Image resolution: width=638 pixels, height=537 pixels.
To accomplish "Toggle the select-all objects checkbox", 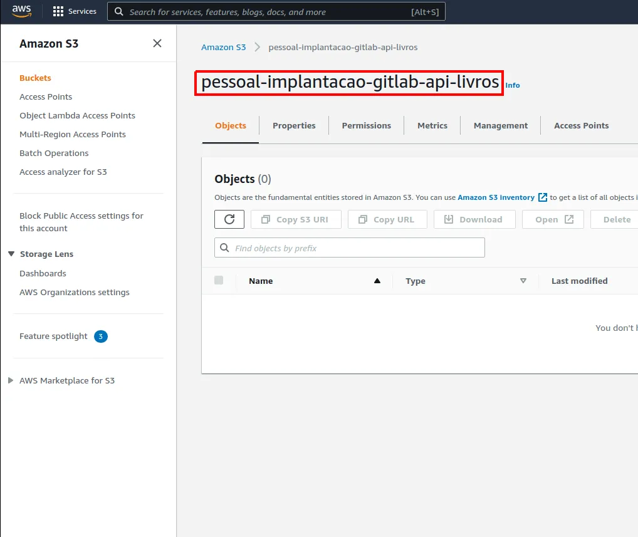I will pyautogui.click(x=219, y=280).
